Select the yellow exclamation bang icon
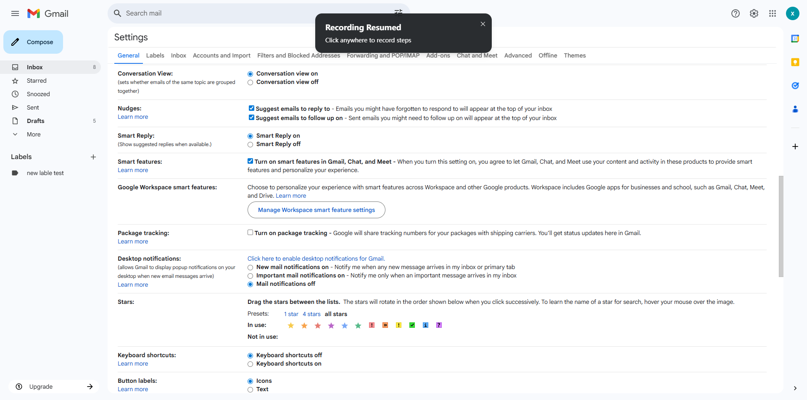Image resolution: width=807 pixels, height=400 pixels. (x=399, y=325)
